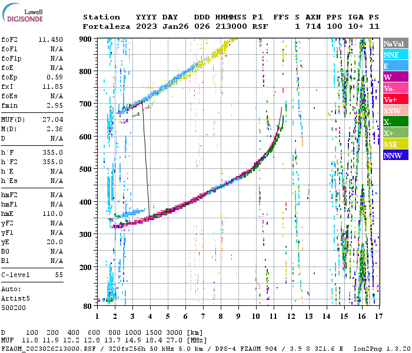The width and height of the screenshot is (412, 353).
Task: Click the h`F value 355.0
Action: (x=53, y=152)
